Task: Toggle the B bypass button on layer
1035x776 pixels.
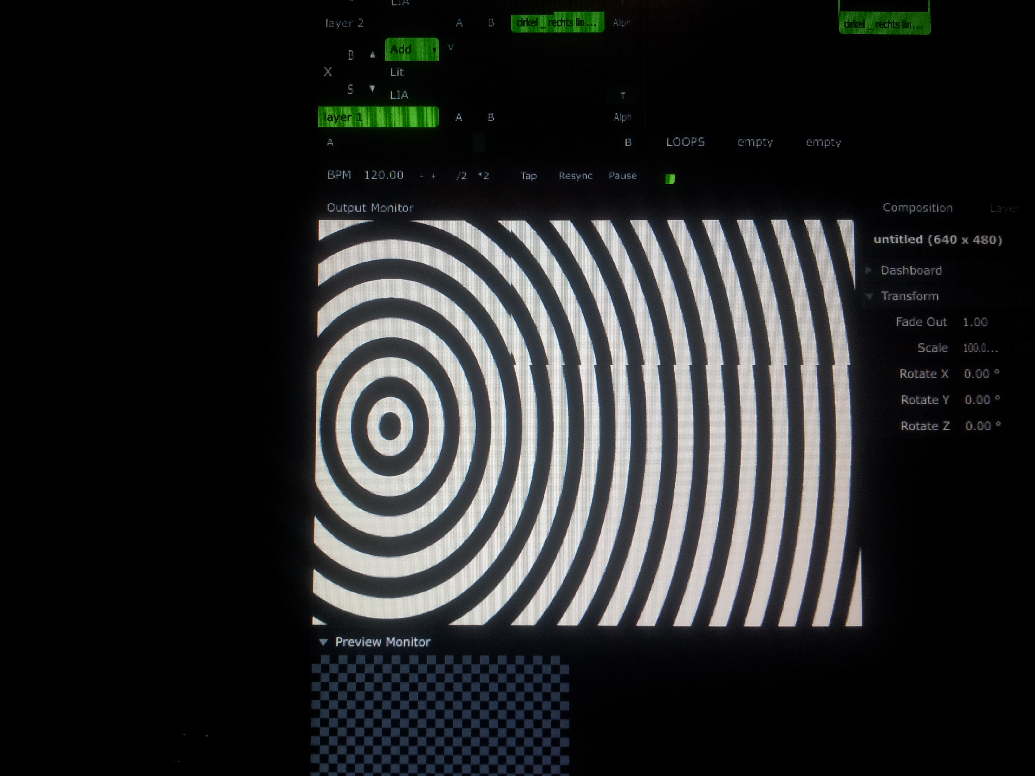Action: click(351, 55)
